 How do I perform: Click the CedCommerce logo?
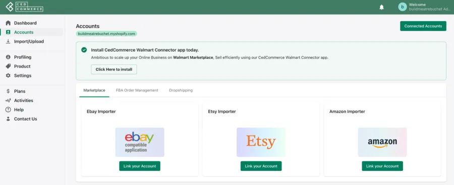[x=24, y=7]
